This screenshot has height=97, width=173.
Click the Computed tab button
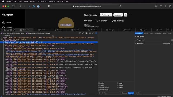(x=139, y=33)
